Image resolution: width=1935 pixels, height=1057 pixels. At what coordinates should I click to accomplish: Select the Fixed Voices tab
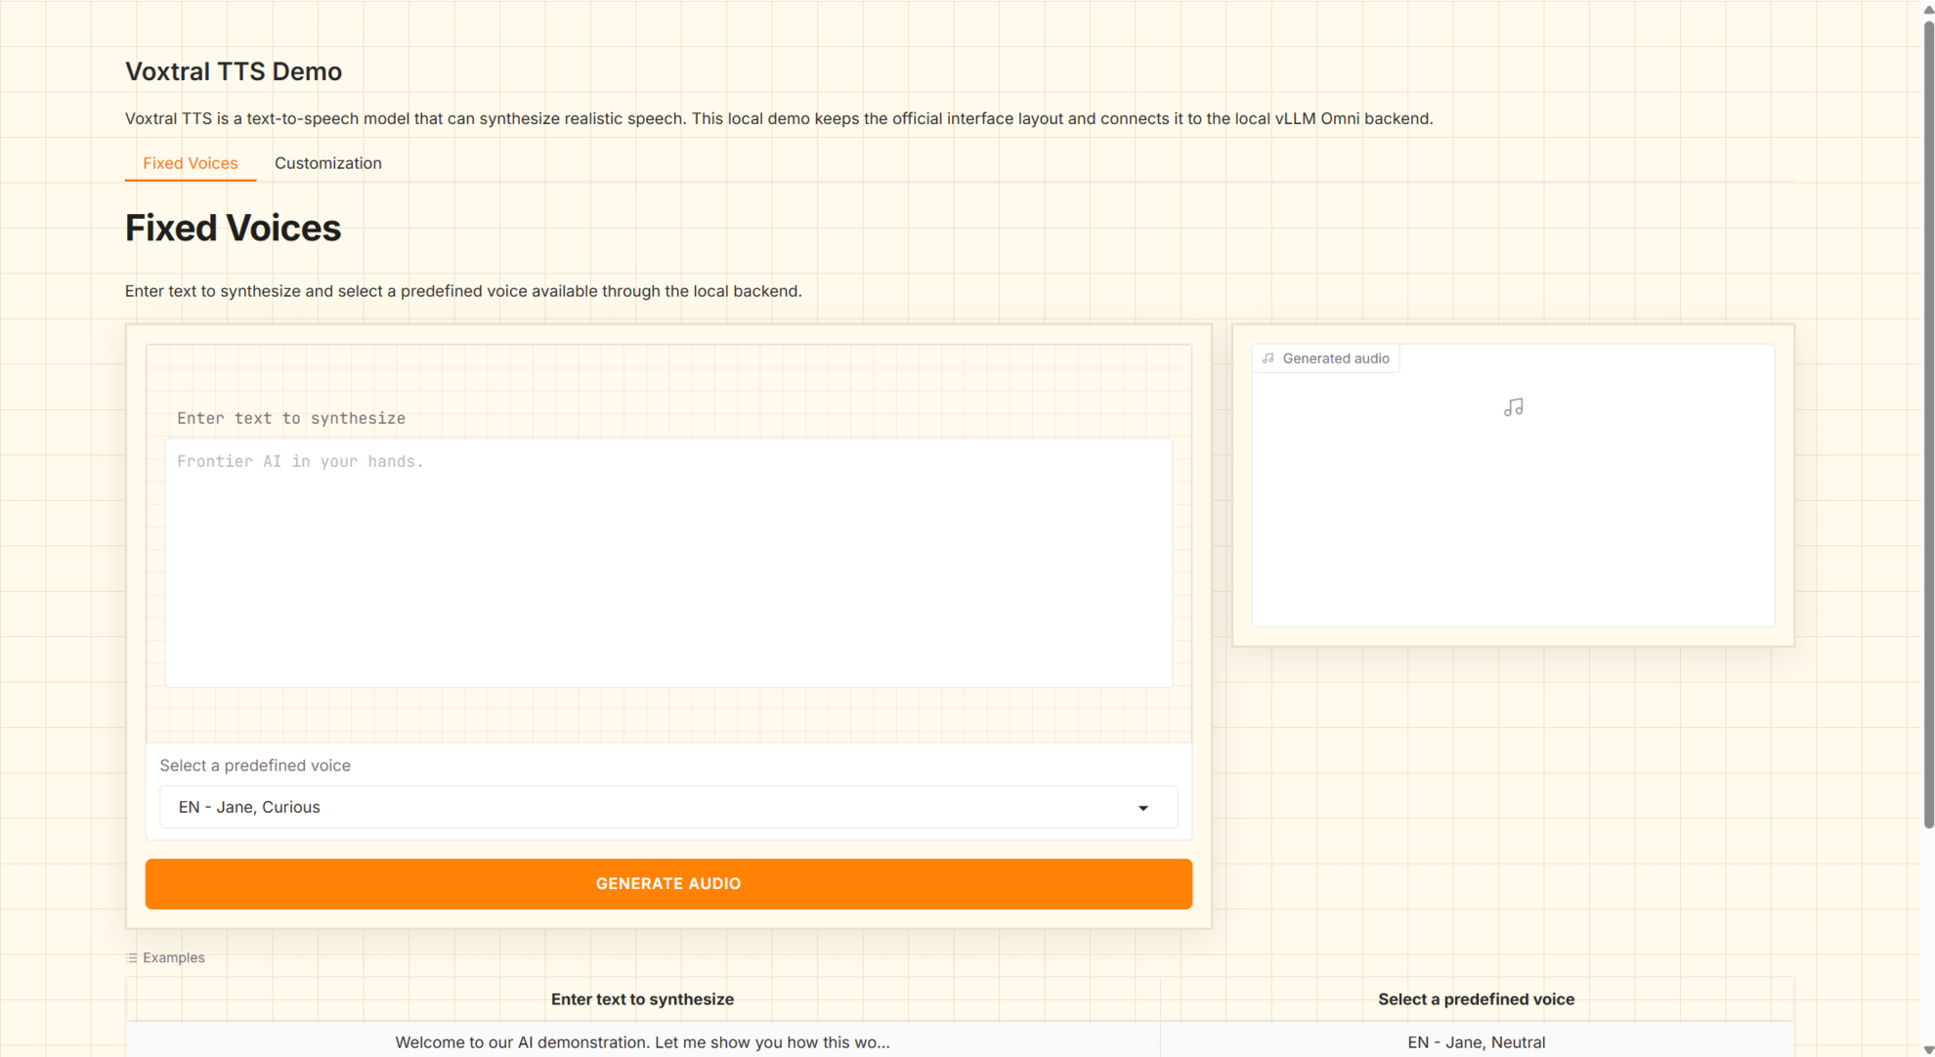coord(190,163)
